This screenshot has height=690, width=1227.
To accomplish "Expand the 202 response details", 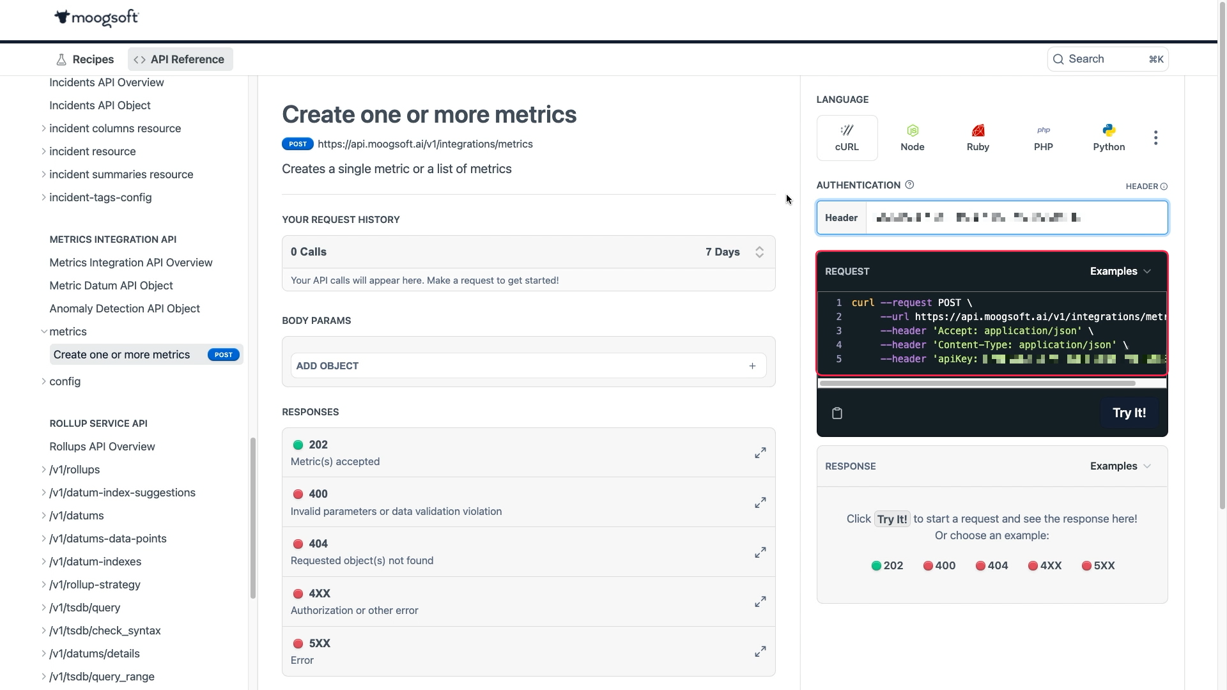I will (760, 453).
